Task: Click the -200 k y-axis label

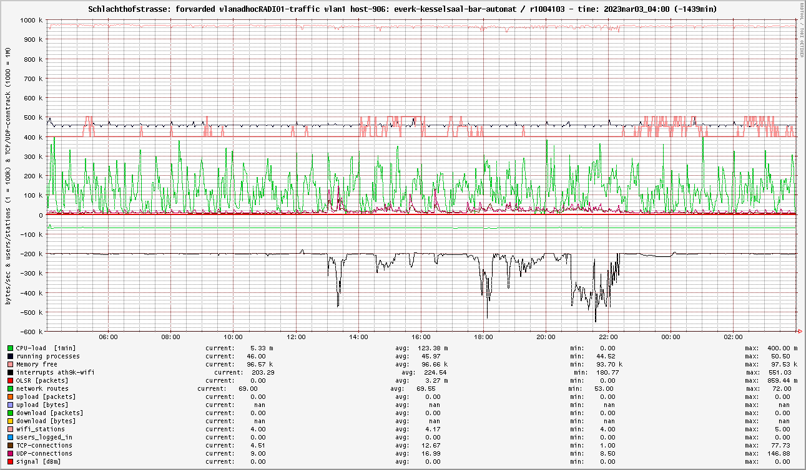Action: 30,254
